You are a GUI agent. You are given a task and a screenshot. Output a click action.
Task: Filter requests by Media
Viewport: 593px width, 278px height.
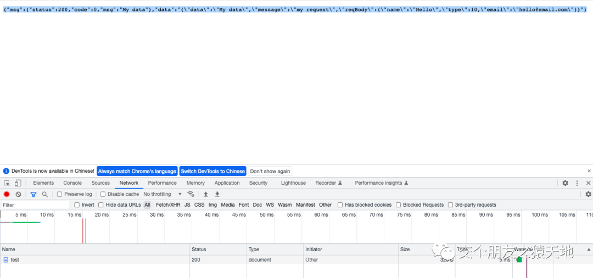(x=228, y=205)
